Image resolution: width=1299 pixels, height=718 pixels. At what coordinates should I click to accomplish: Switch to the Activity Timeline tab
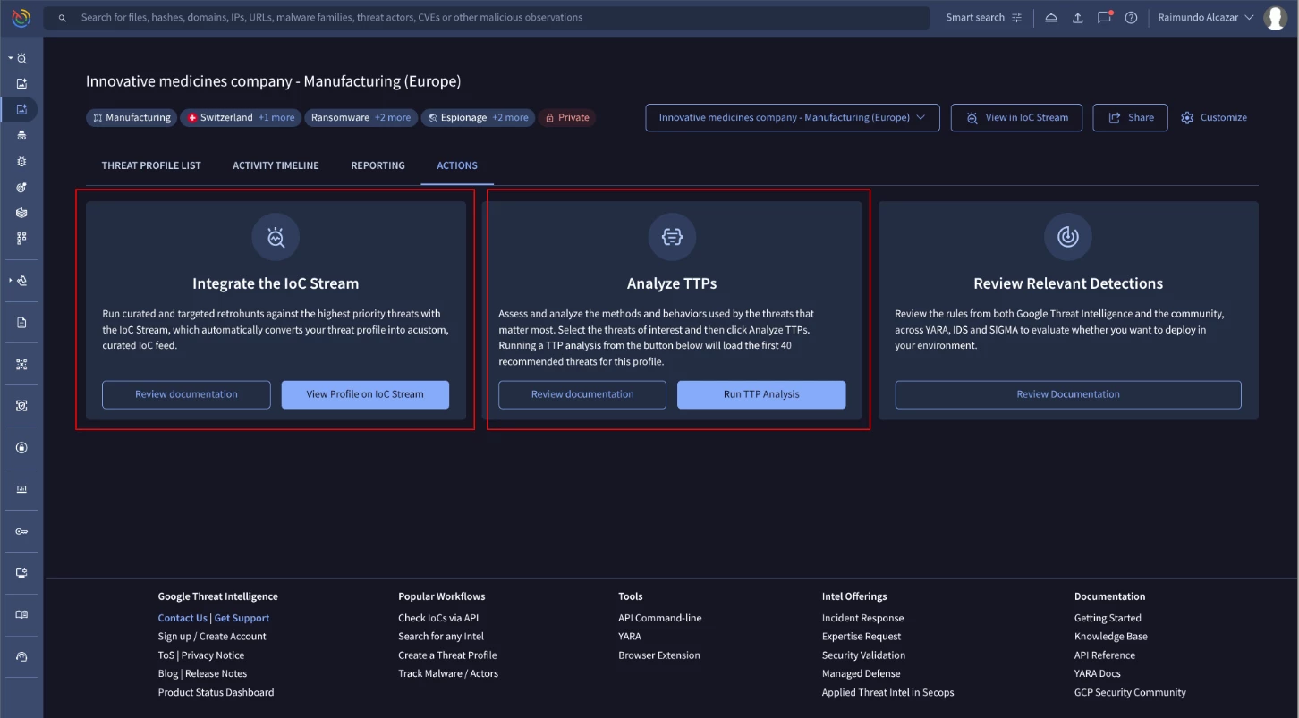(276, 165)
